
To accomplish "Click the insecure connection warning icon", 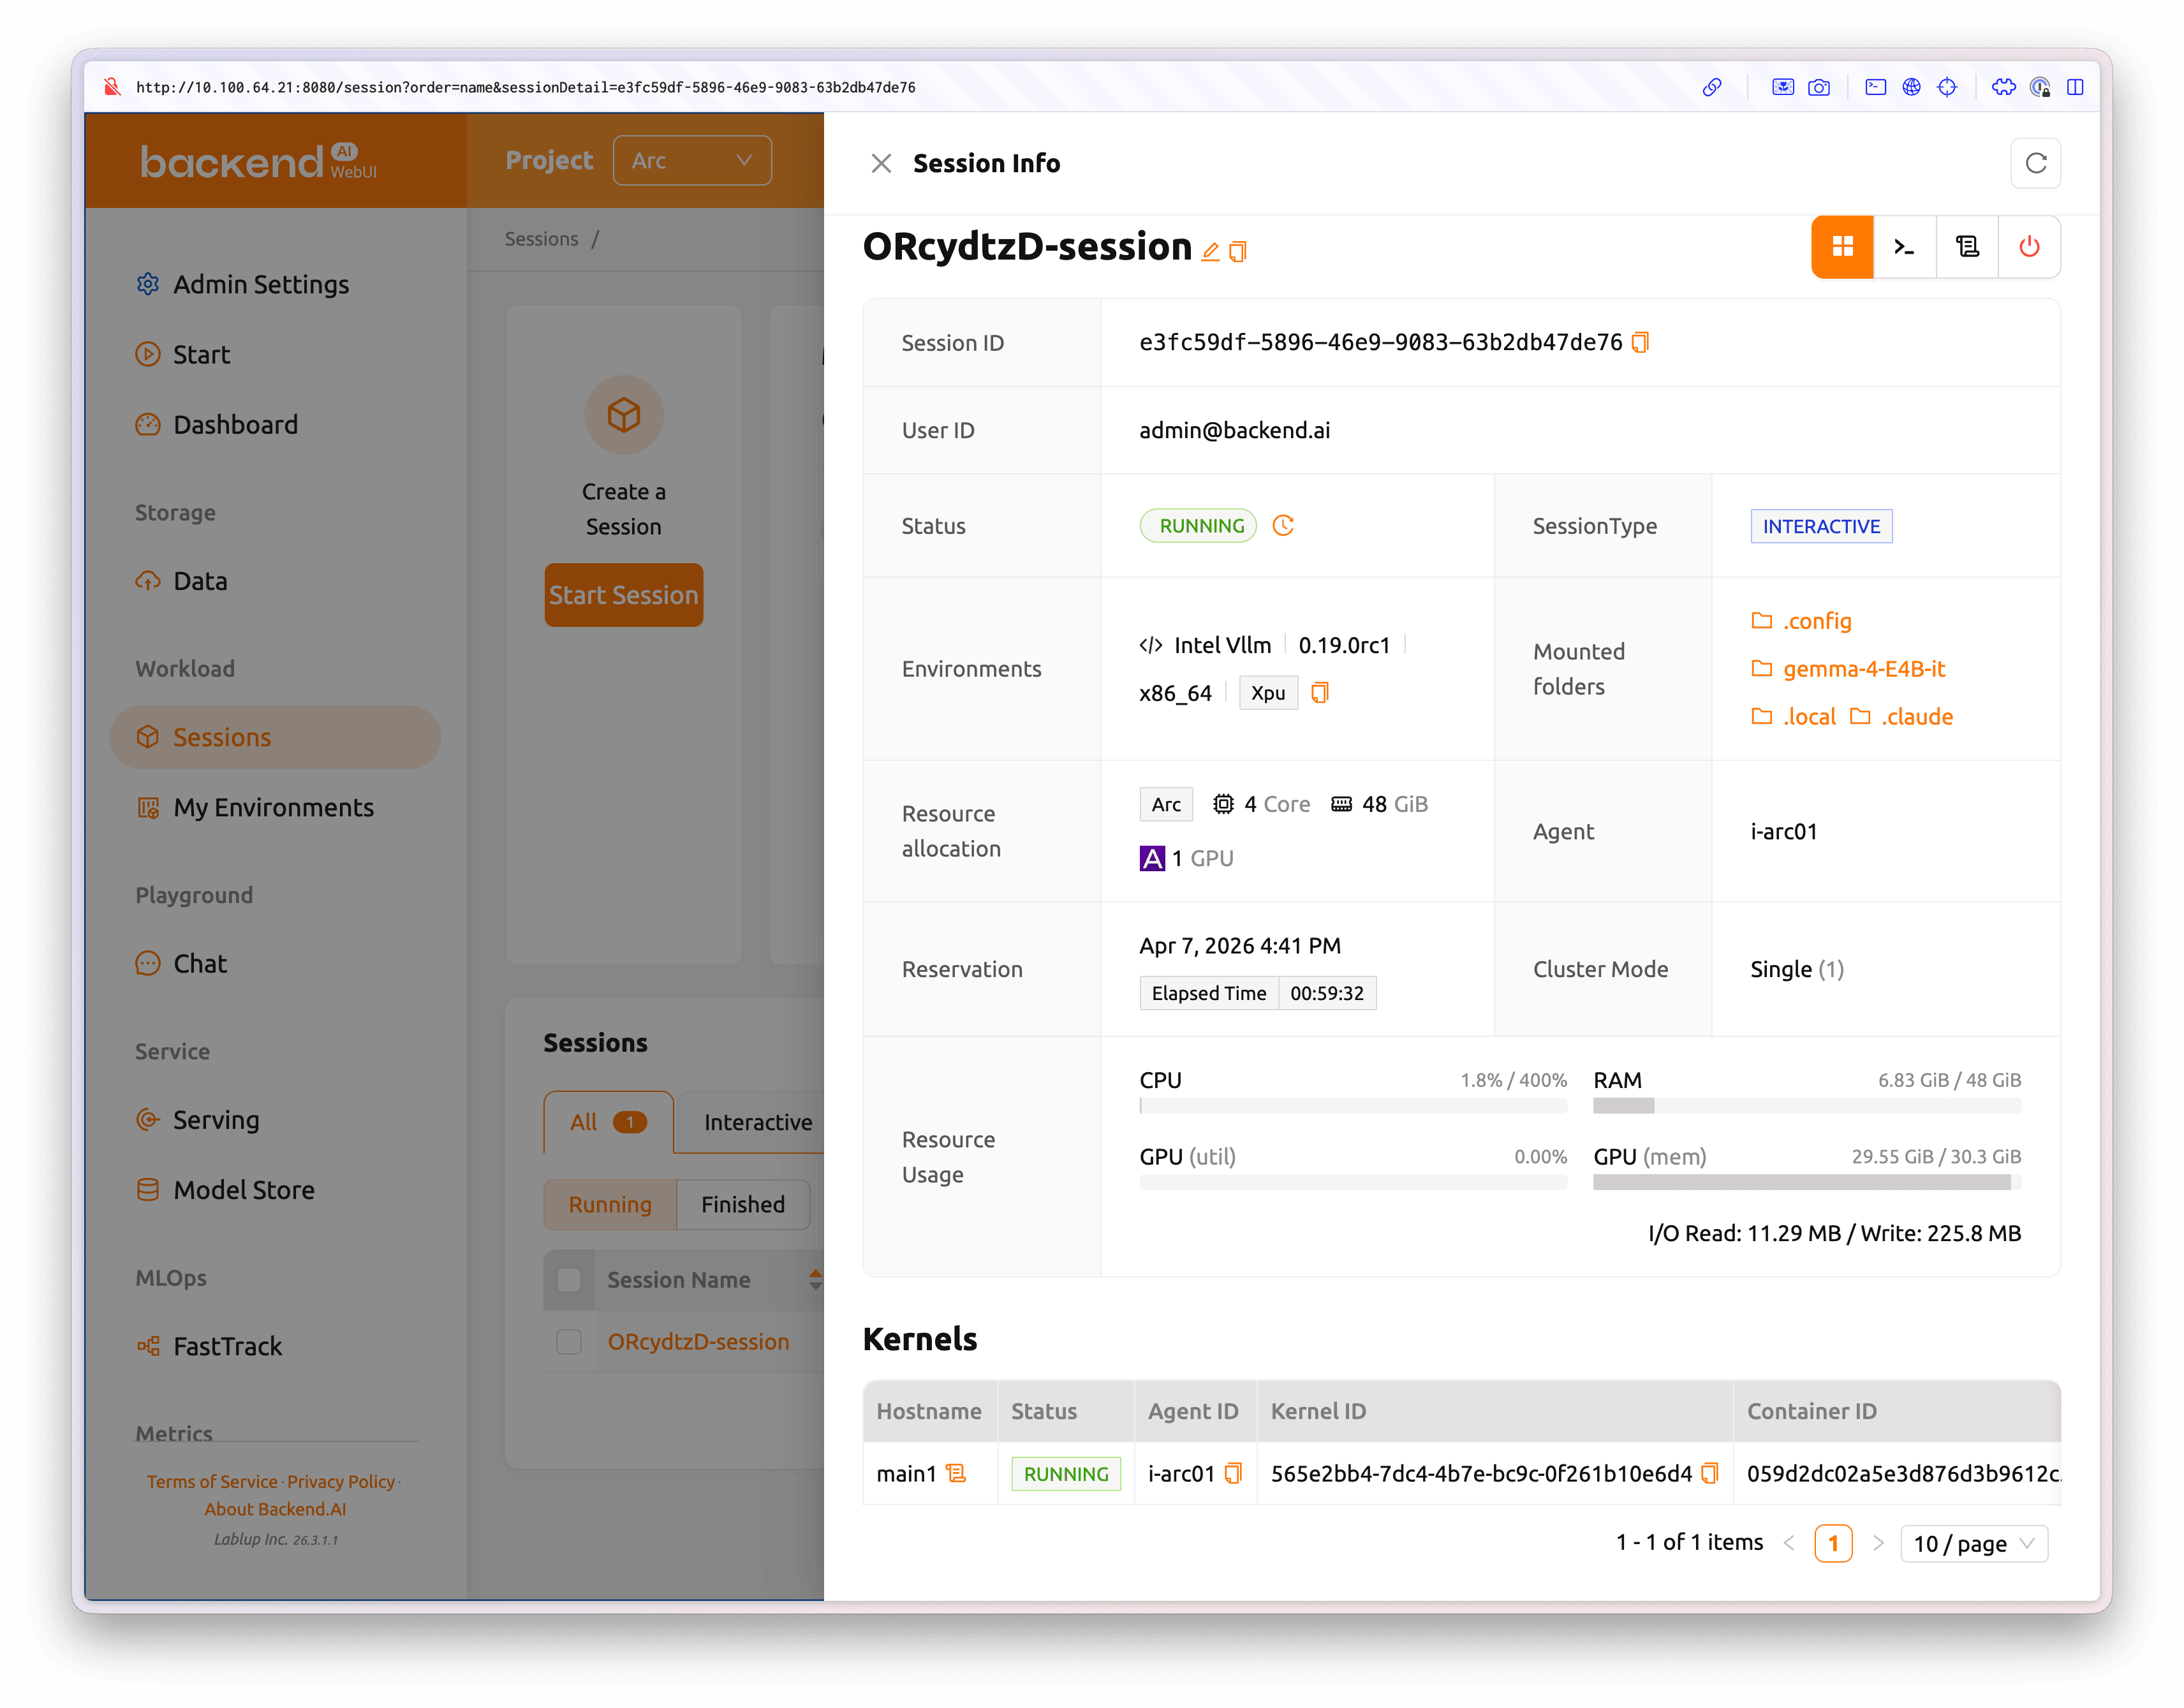I will click(113, 87).
